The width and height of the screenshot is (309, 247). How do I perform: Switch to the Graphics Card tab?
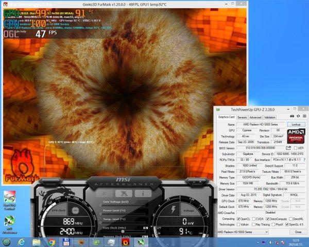pos(226,117)
